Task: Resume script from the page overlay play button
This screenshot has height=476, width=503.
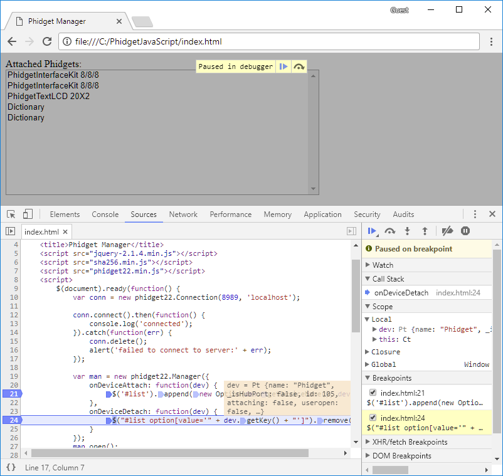Action: 283,66
